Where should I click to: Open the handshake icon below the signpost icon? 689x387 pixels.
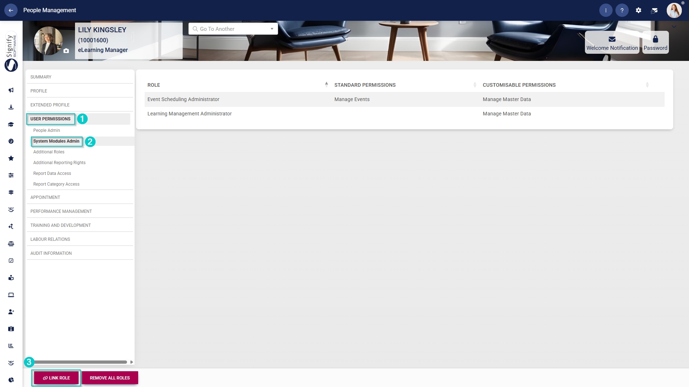11,210
